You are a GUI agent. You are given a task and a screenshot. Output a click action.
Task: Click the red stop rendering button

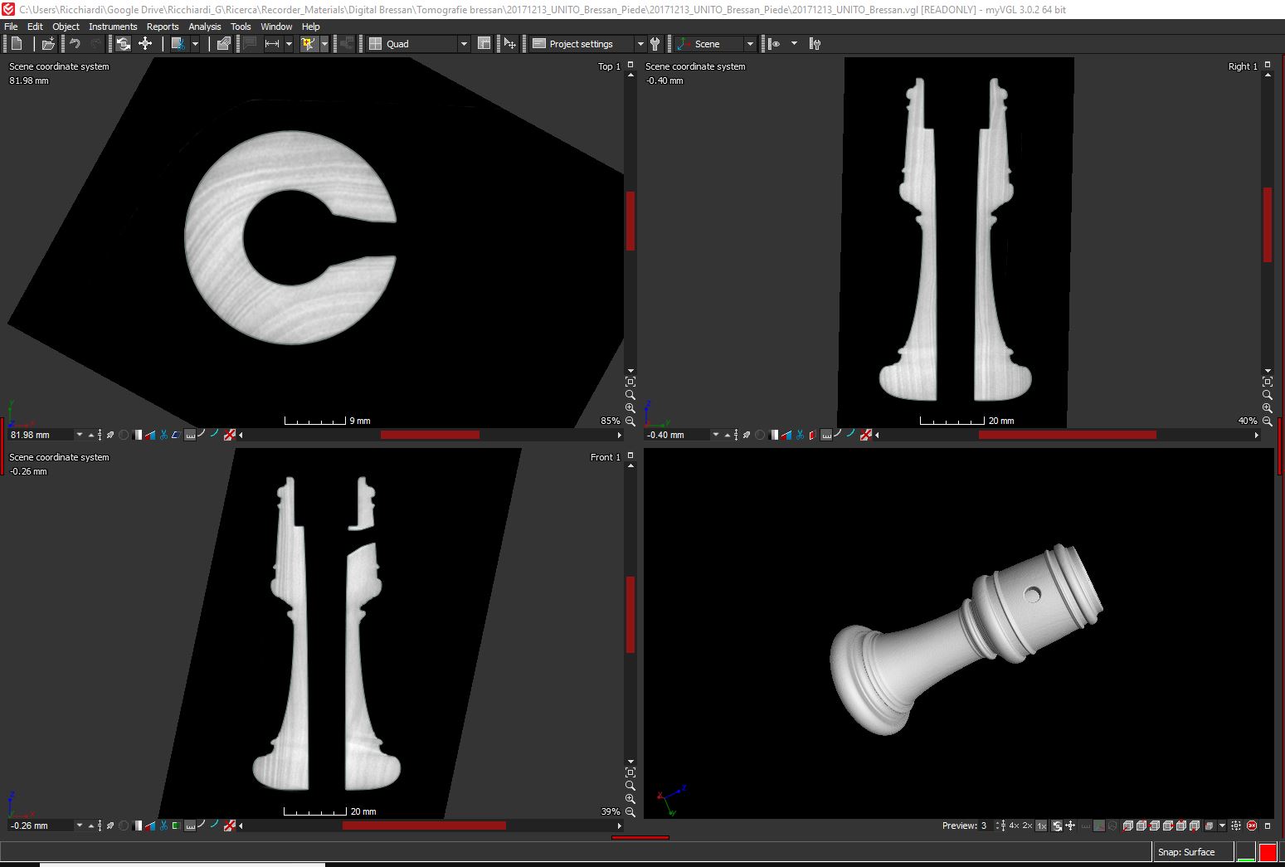click(x=1267, y=852)
